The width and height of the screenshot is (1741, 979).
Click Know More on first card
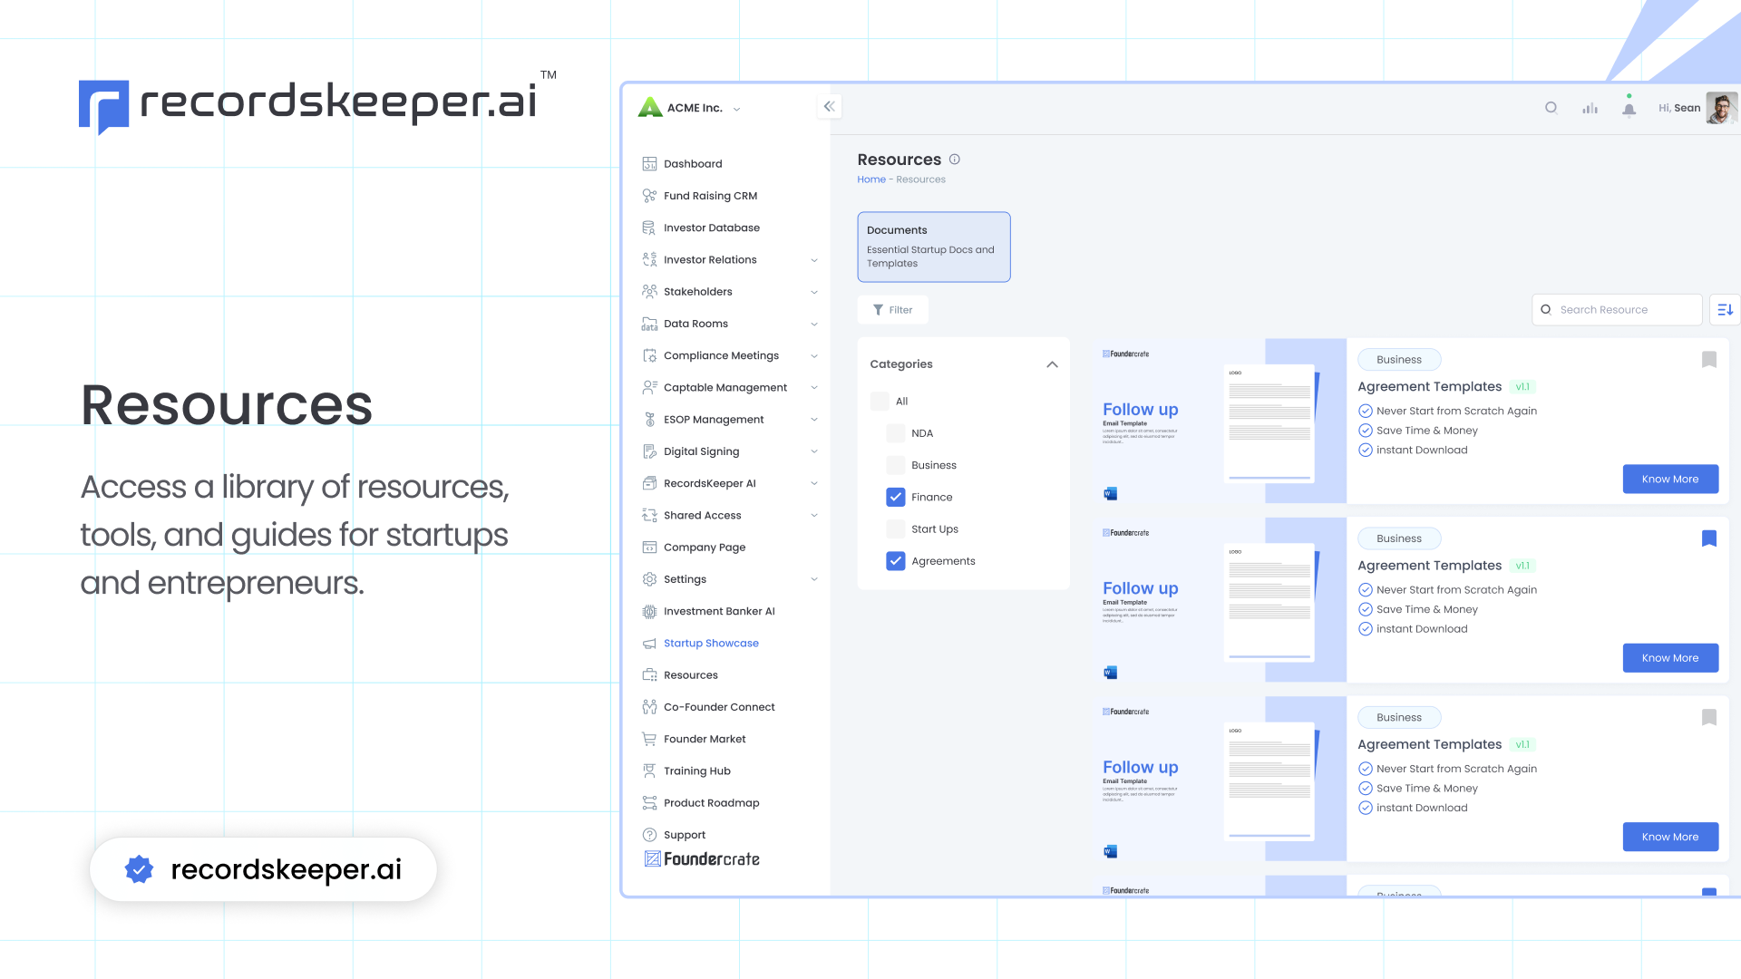point(1670,480)
